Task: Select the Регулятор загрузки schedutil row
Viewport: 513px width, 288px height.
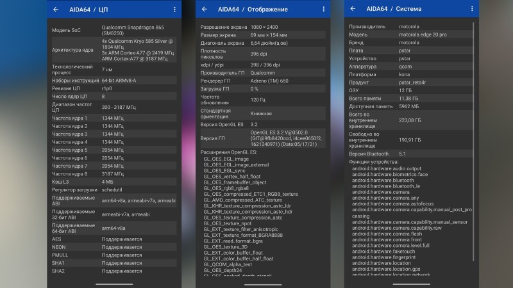Action: coord(114,189)
